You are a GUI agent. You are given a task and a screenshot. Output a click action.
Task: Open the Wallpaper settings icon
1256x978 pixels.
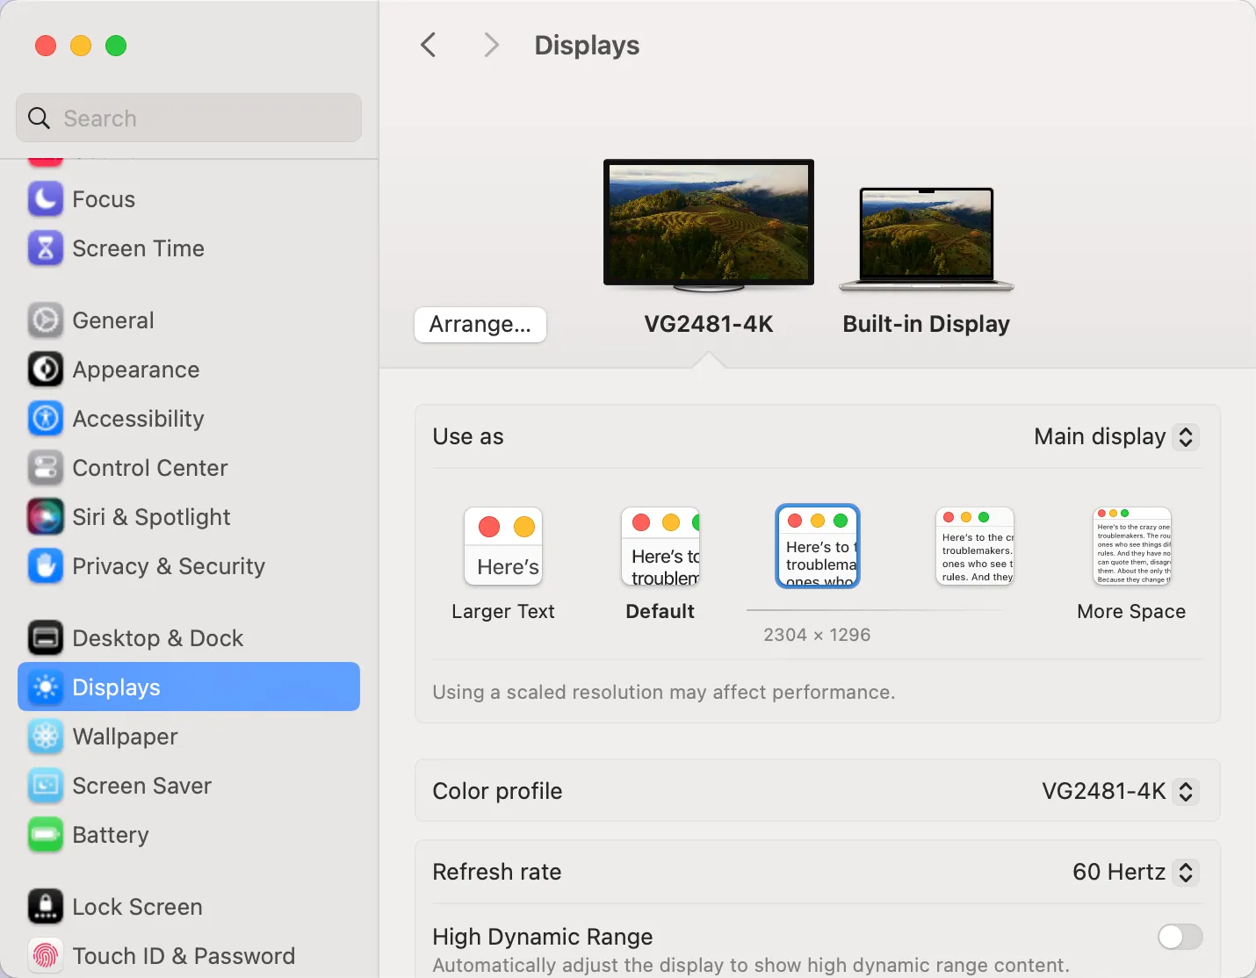pyautogui.click(x=45, y=737)
